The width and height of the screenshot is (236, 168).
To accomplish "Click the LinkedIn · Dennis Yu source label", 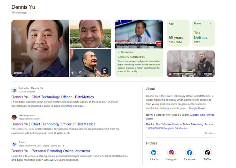I will click(31, 88).
